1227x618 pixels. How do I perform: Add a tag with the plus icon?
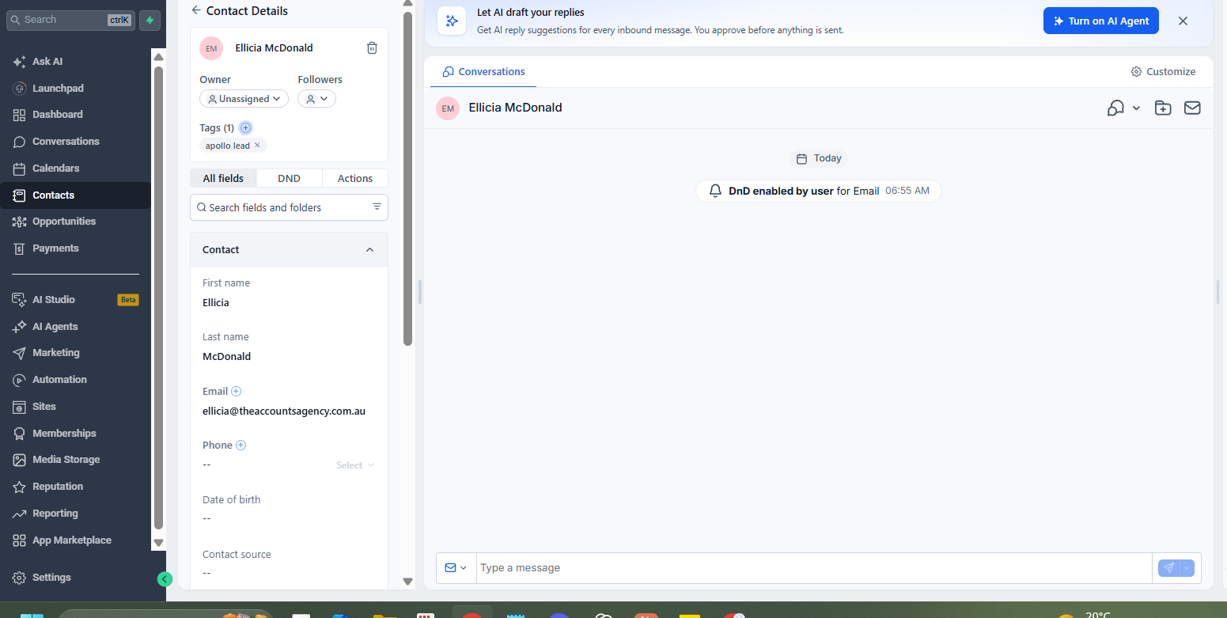[245, 127]
